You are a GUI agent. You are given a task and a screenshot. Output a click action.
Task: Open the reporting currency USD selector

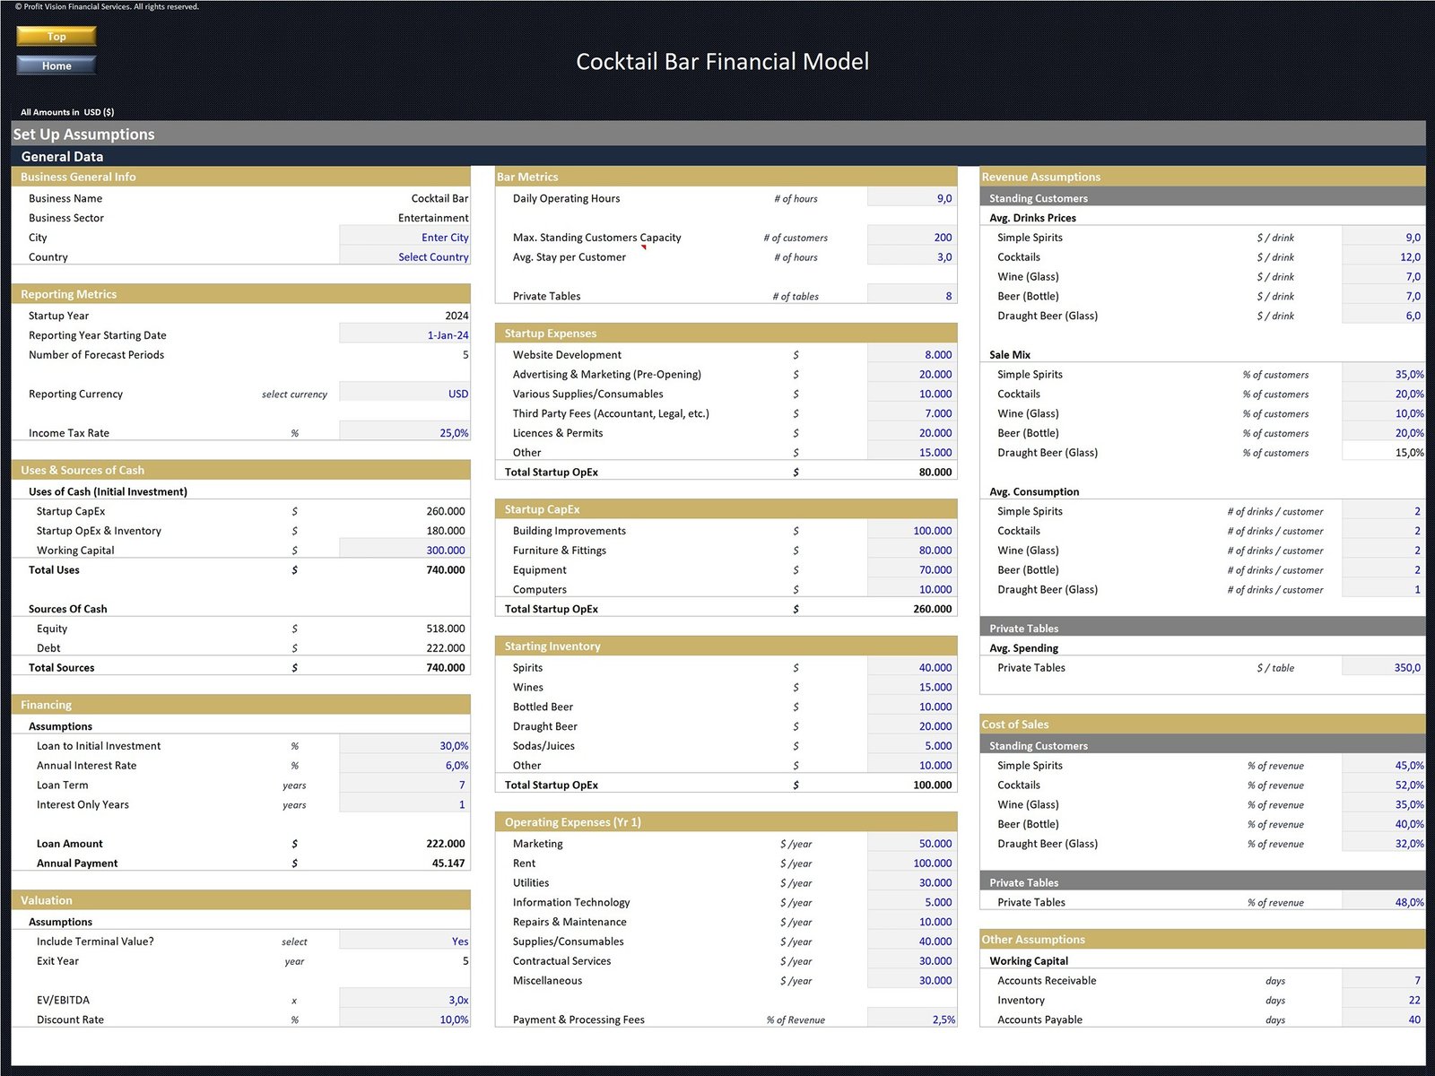click(x=404, y=394)
